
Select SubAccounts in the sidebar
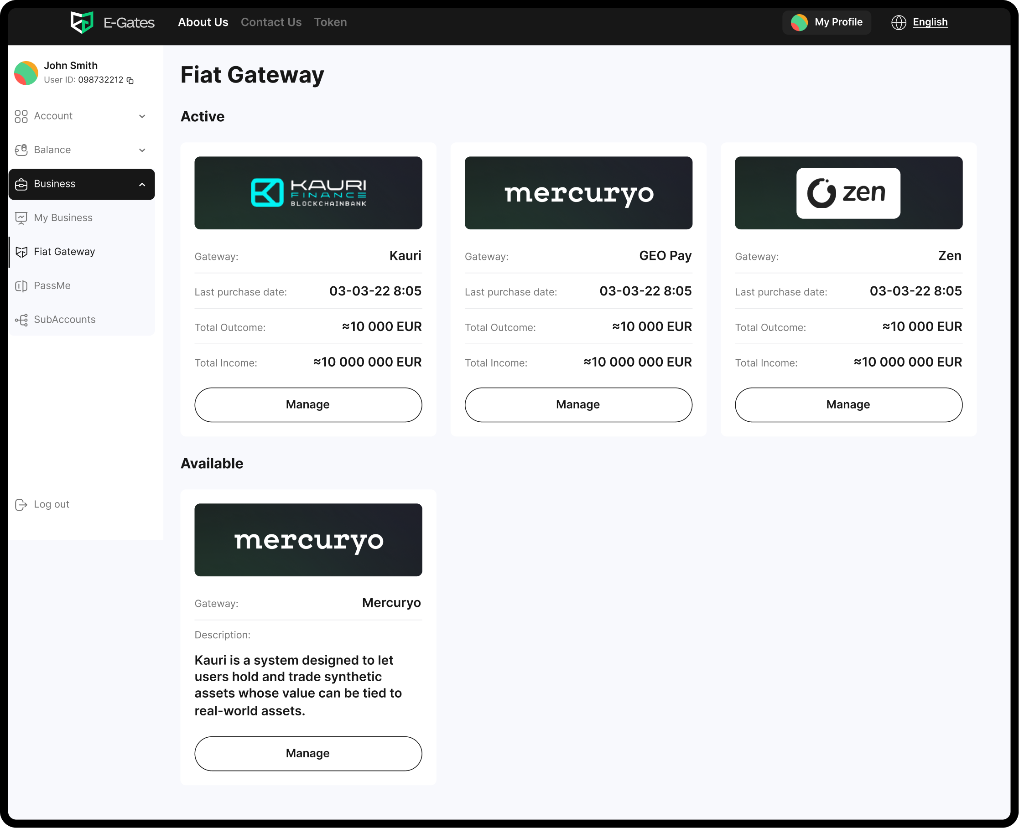(x=82, y=320)
